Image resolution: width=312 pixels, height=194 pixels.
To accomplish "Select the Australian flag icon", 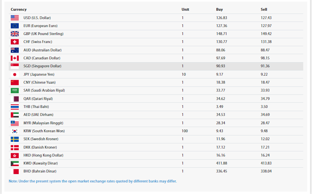I will point(15,50).
